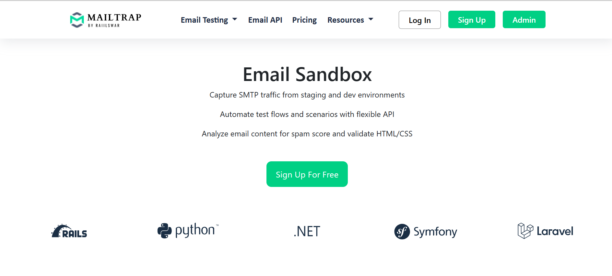This screenshot has height=276, width=612.
Task: Click Sign Up For Free button
Action: tap(307, 174)
